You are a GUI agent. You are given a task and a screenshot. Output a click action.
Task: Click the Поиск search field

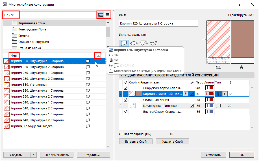(49, 15)
